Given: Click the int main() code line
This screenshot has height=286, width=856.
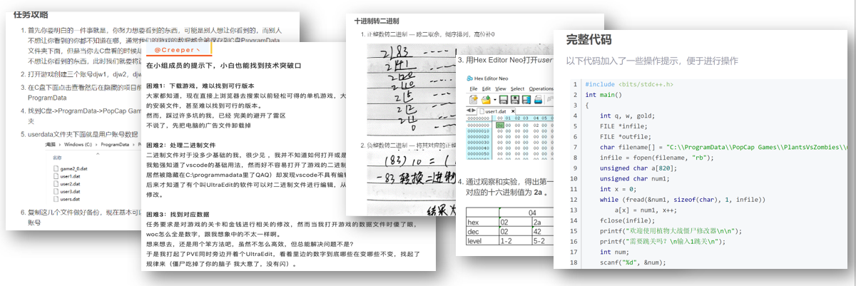Looking at the screenshot, I should (603, 94).
